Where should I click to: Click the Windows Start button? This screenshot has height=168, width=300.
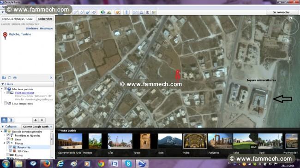click(6, 164)
